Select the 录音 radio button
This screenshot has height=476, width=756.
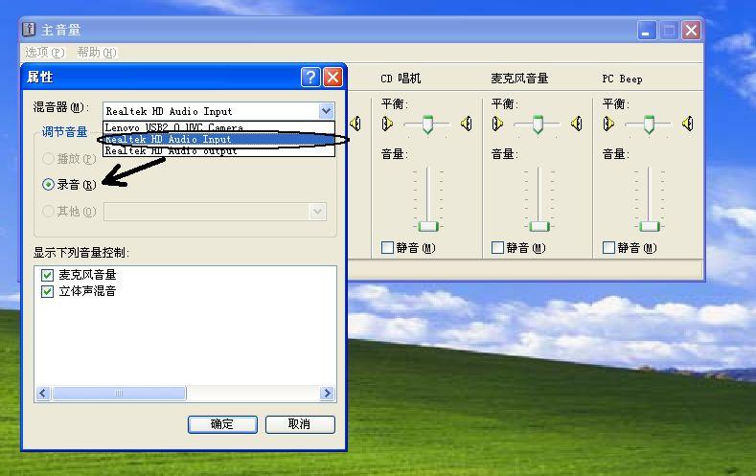coord(48,185)
